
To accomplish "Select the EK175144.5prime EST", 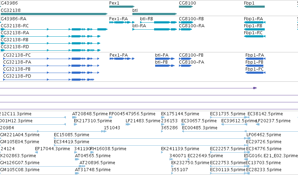I will (163, 117).
